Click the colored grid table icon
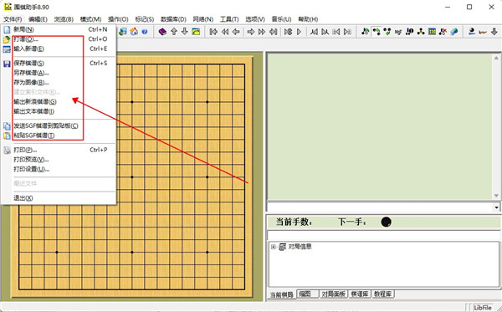 [433, 32]
